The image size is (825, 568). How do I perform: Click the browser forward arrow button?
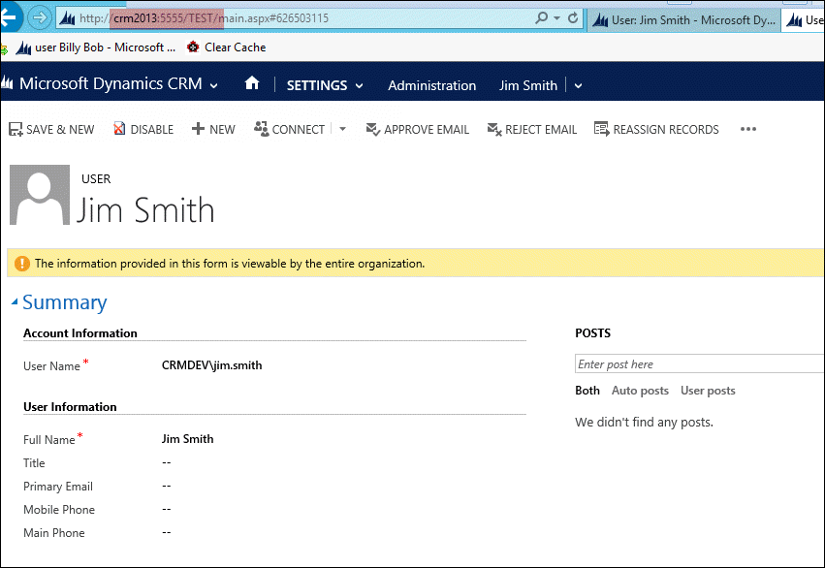click(40, 18)
